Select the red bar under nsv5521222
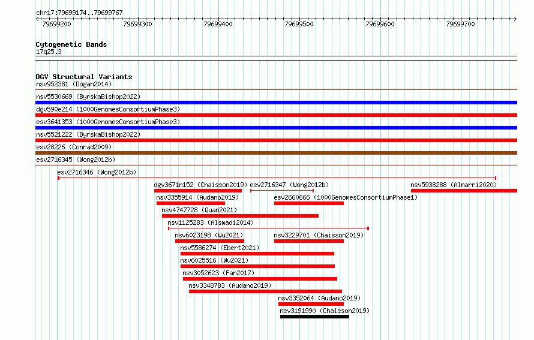 coord(276,140)
